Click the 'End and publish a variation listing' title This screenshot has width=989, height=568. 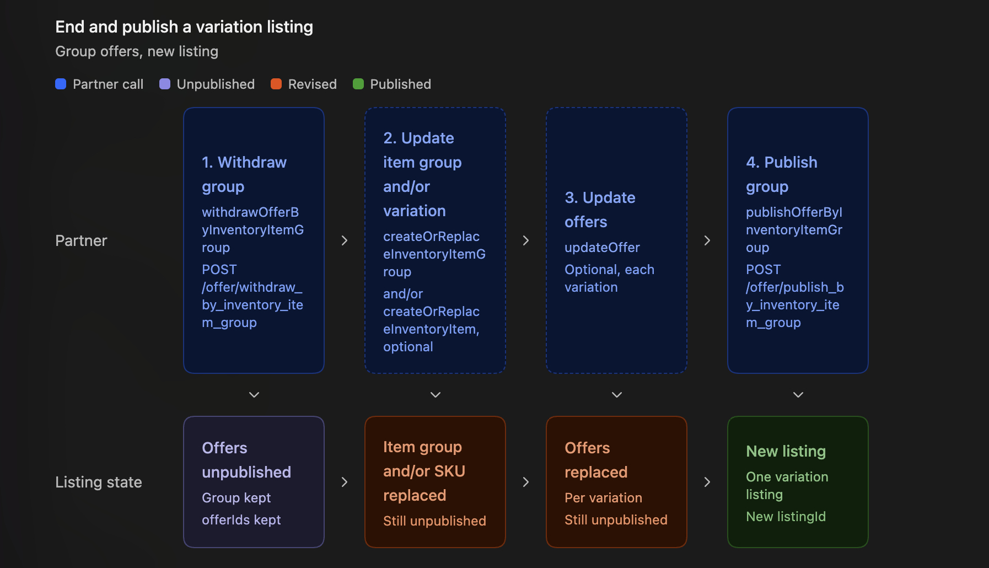184,26
